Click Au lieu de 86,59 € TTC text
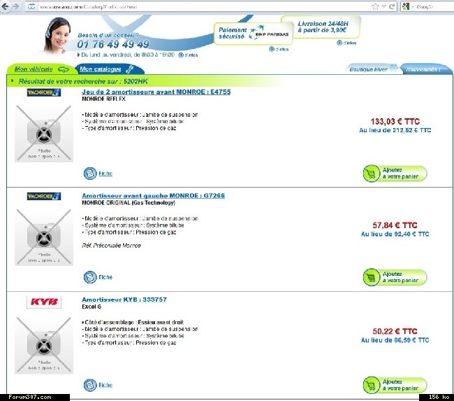Image resolution: width=454 pixels, height=401 pixels. pos(395,340)
